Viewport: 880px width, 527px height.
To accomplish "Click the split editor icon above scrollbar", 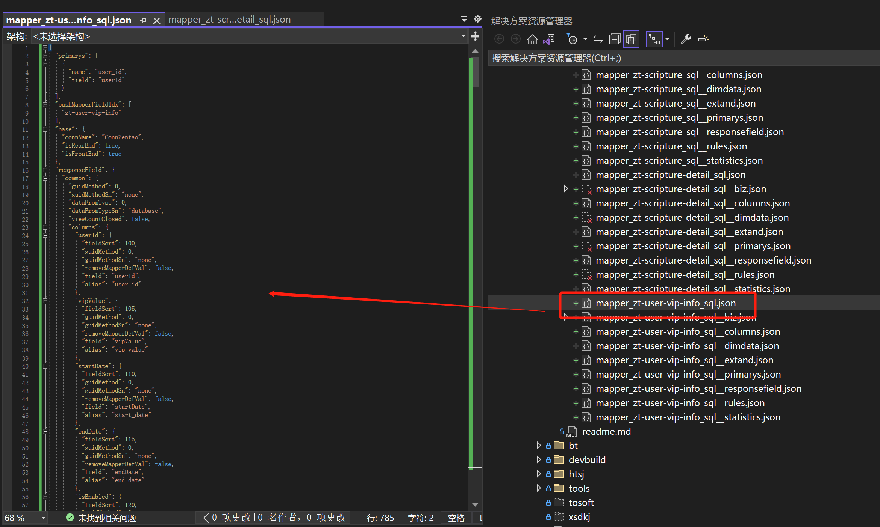I will click(475, 36).
